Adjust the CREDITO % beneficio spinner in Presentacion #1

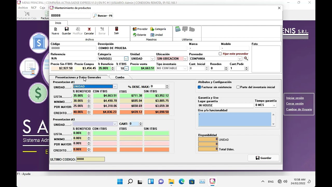pyautogui.click(x=89, y=112)
